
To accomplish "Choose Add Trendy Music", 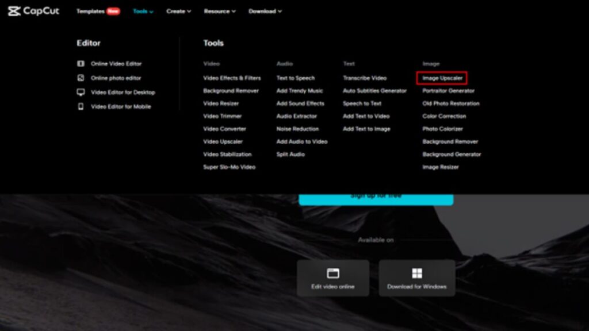I will pyautogui.click(x=300, y=91).
